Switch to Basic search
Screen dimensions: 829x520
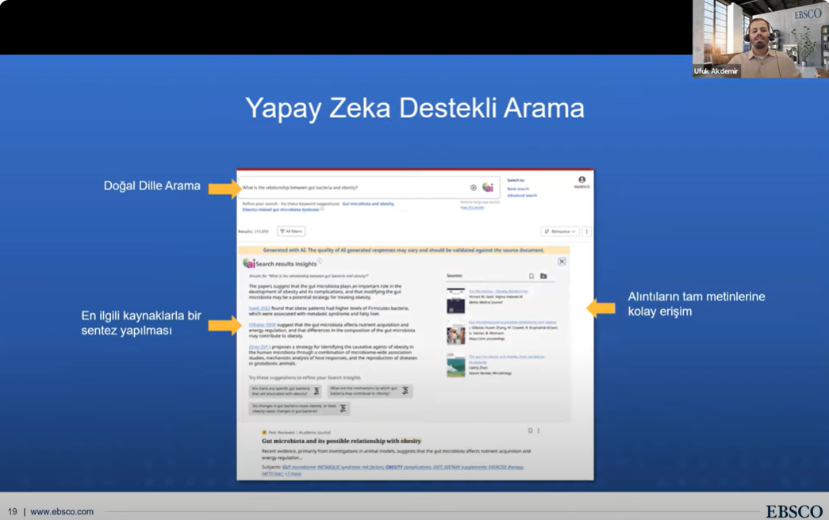click(518, 189)
